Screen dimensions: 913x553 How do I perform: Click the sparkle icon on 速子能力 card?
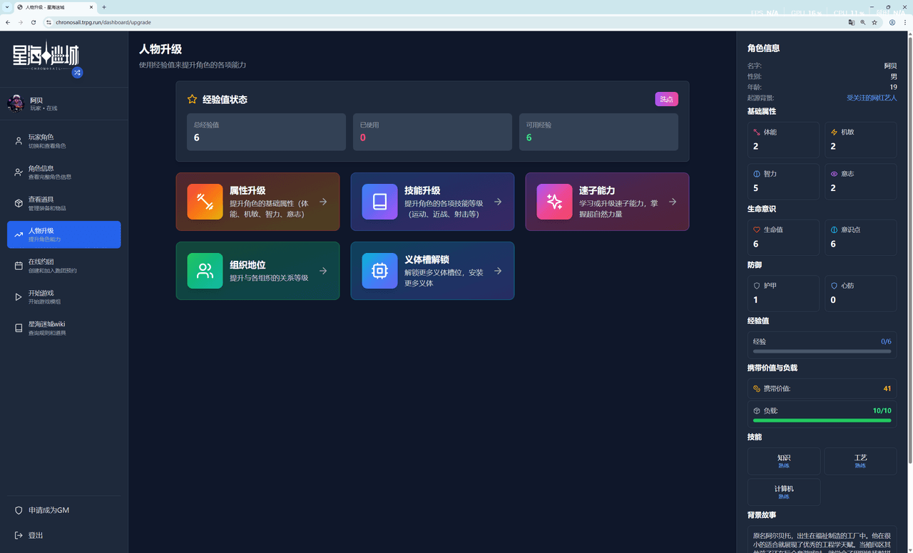point(554,202)
